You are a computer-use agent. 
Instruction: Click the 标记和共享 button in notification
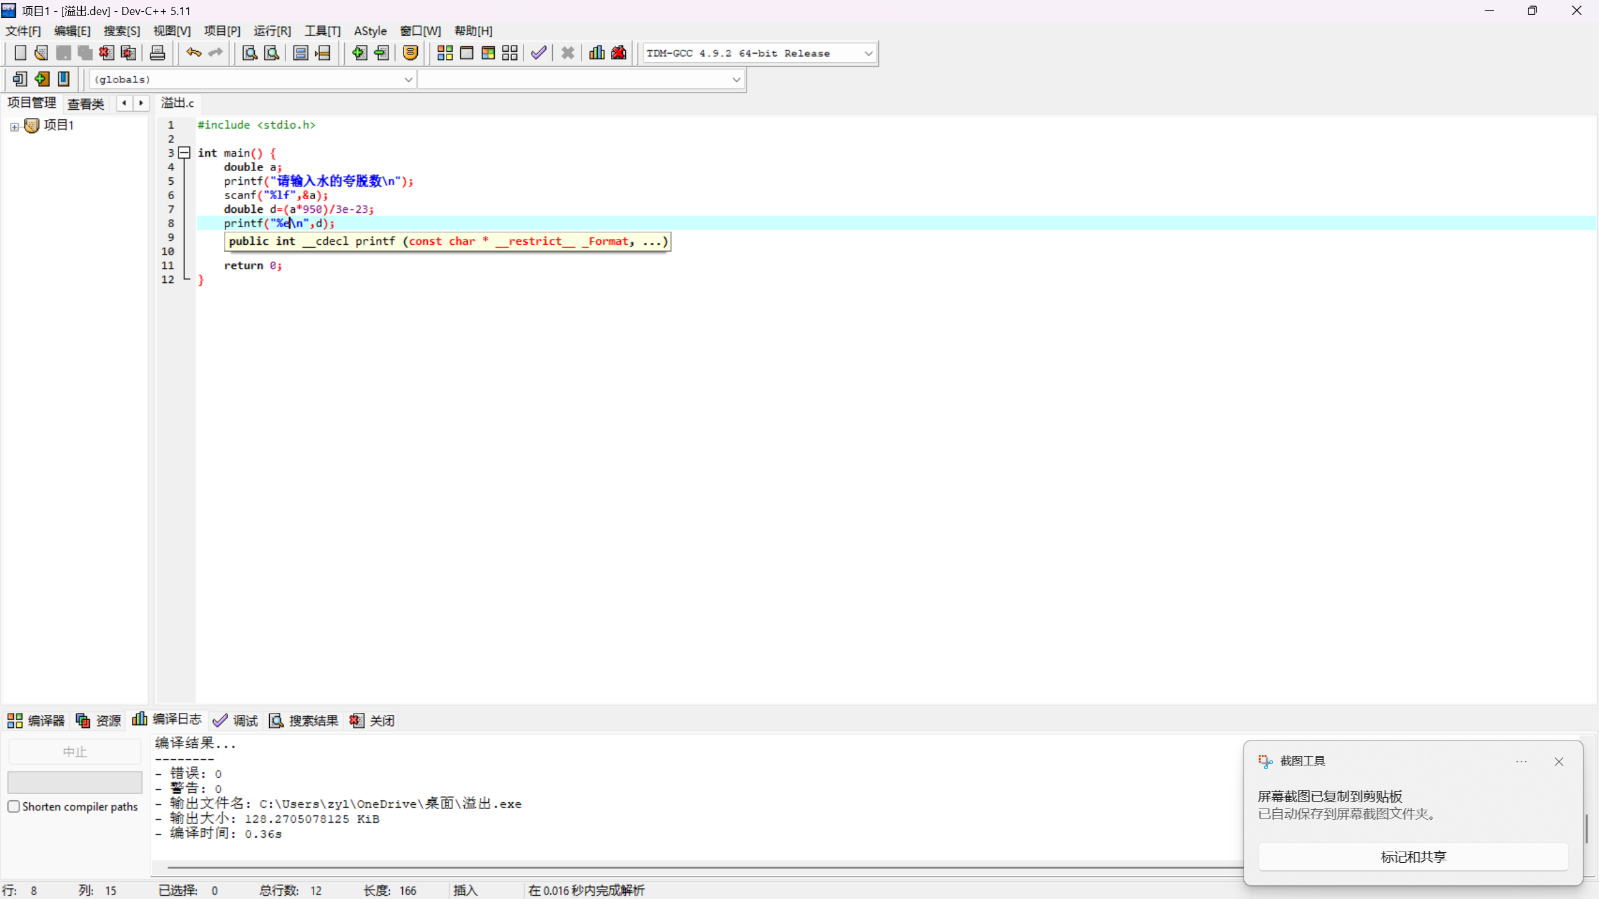tap(1413, 857)
